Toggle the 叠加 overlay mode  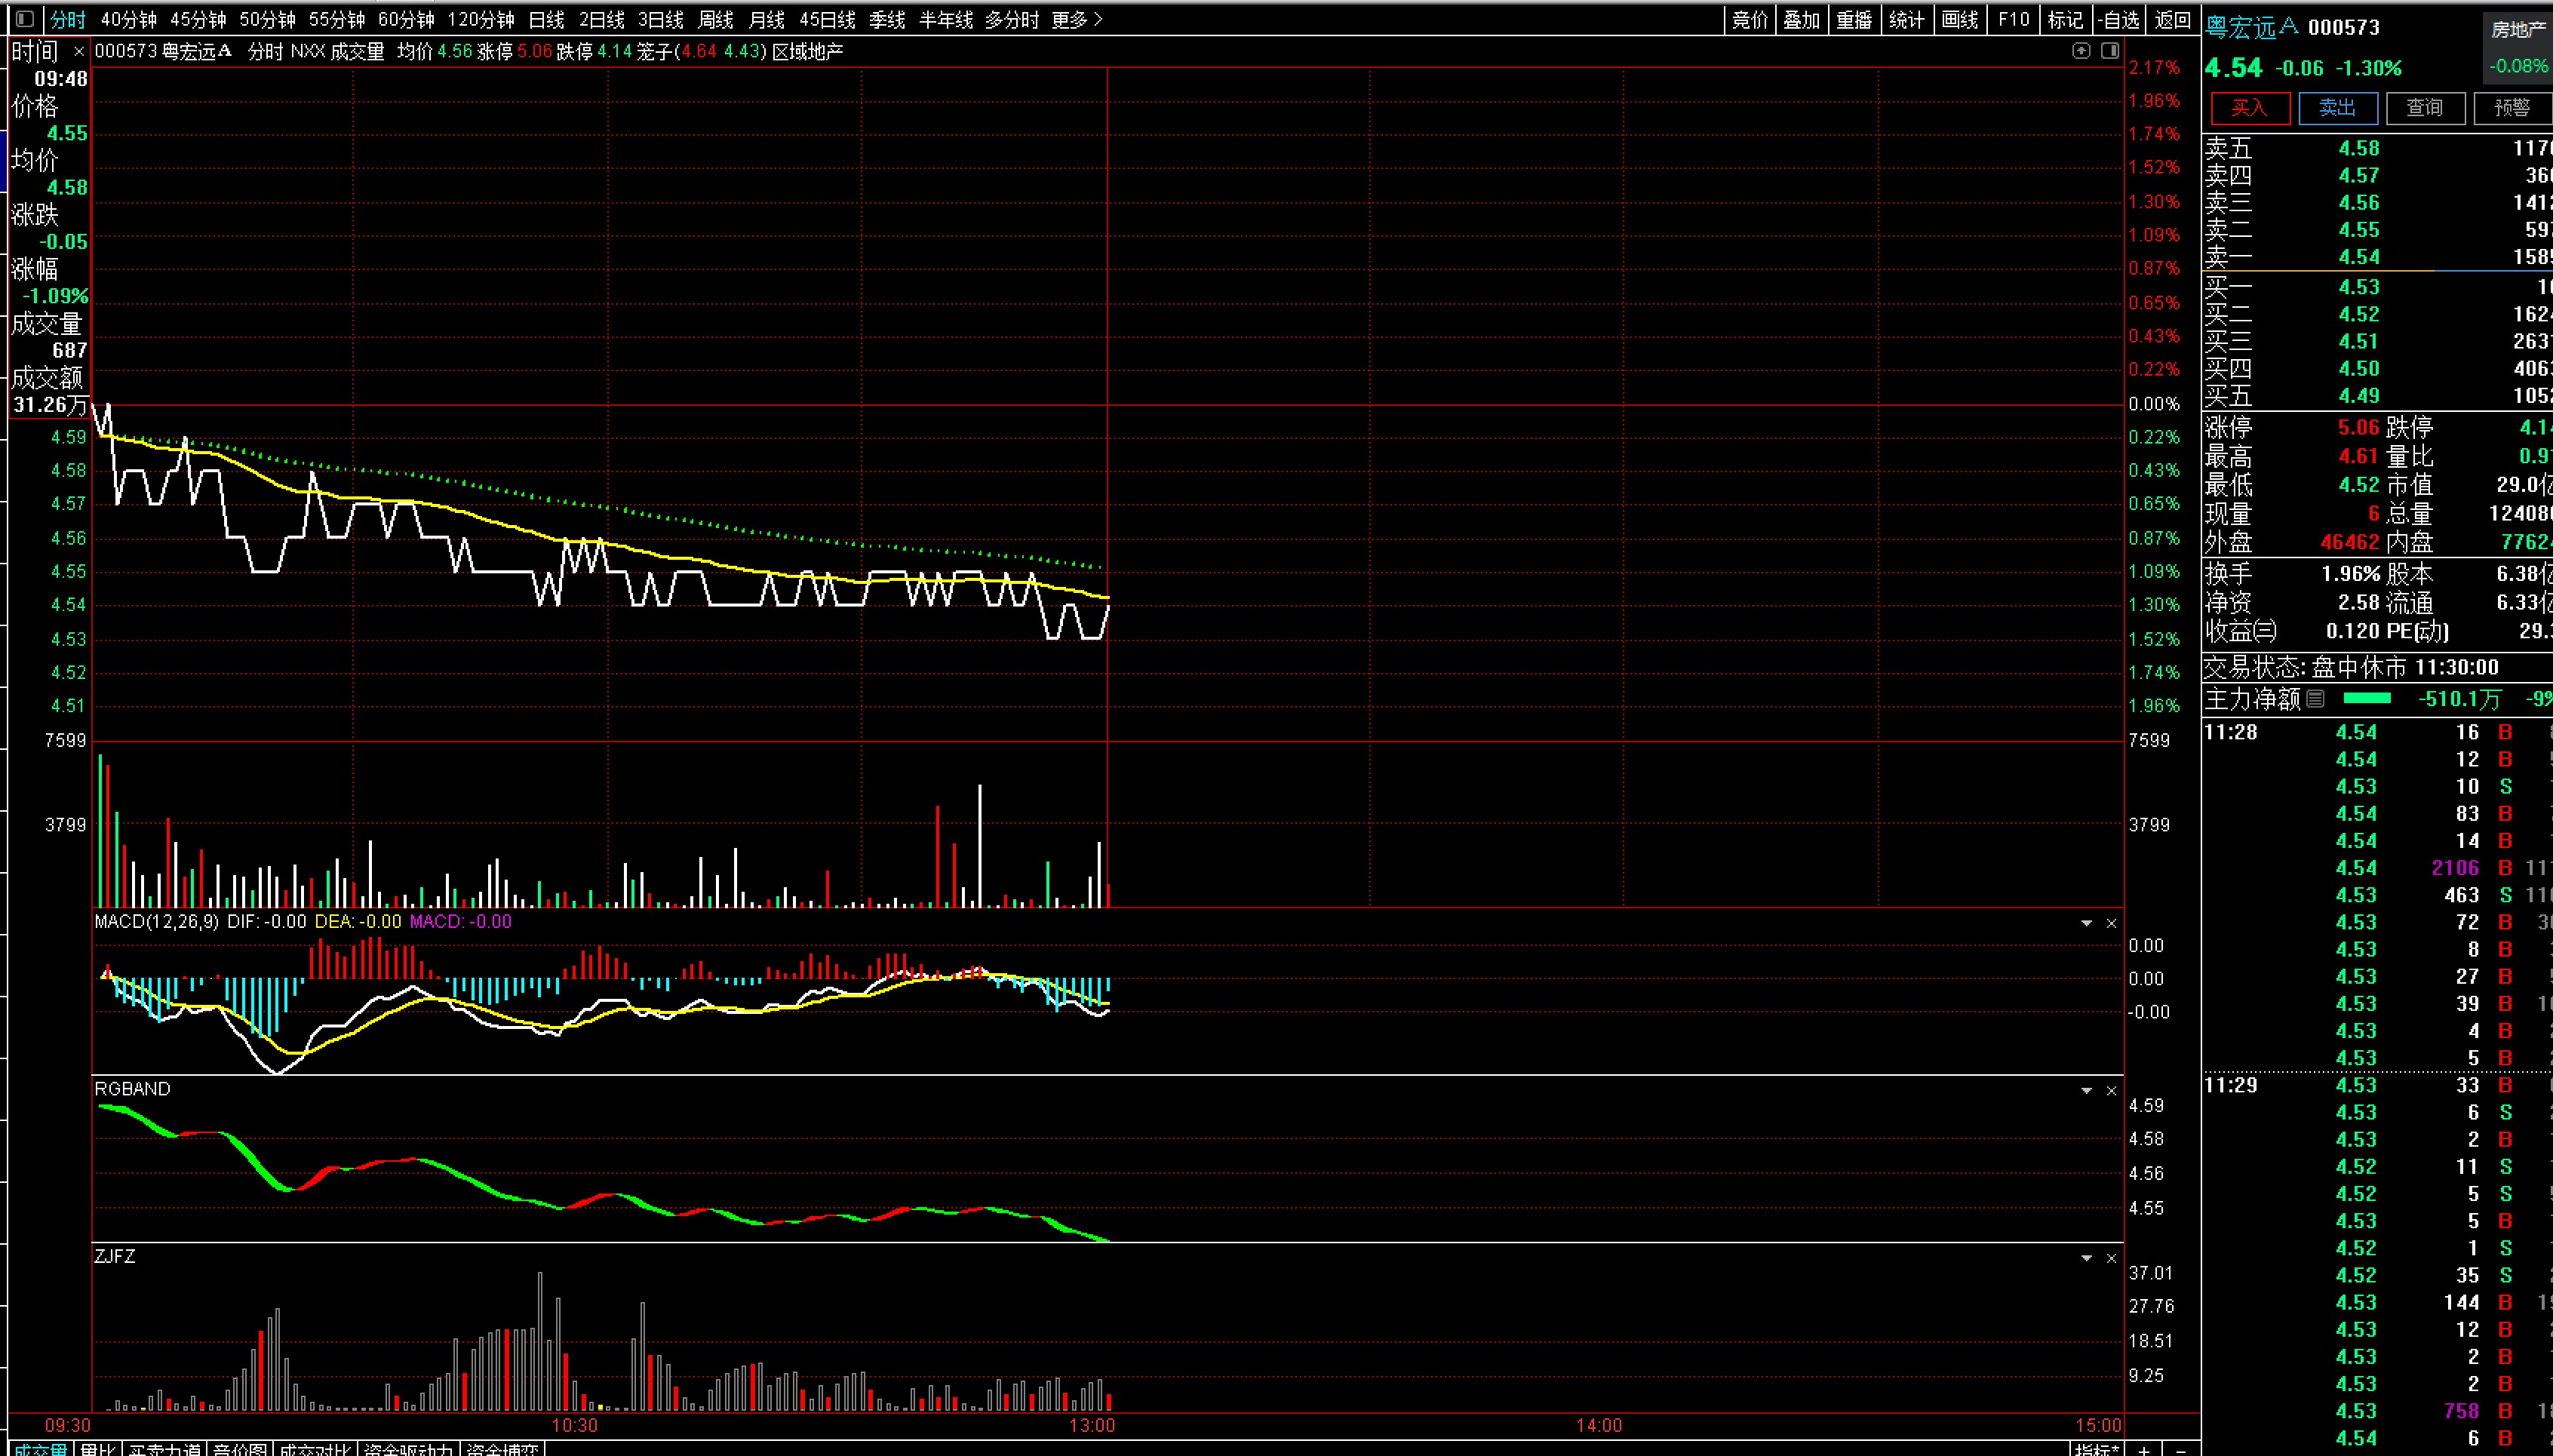(x=1801, y=19)
